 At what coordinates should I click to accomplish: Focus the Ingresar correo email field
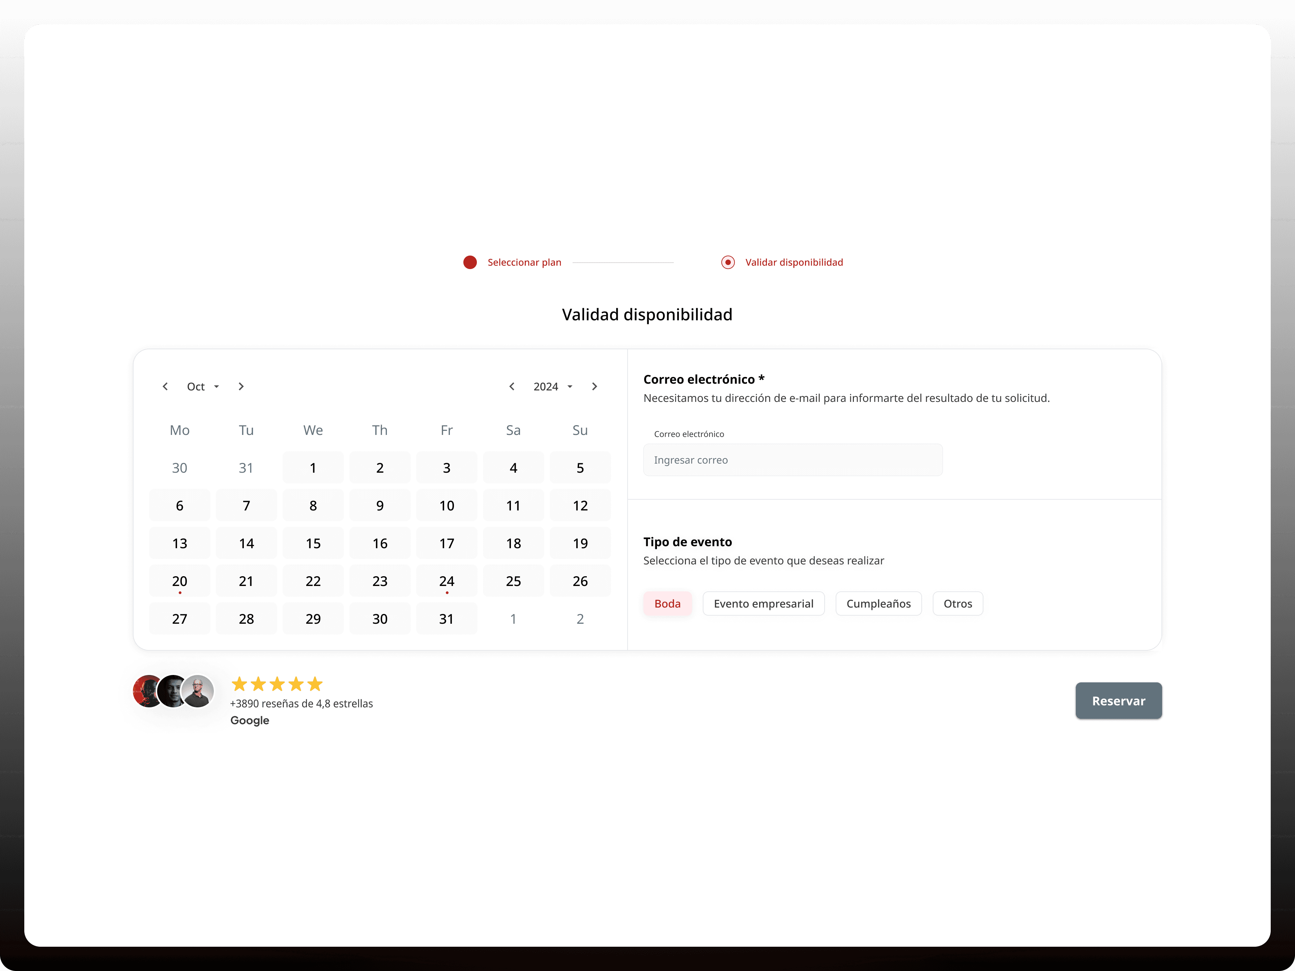pos(792,460)
